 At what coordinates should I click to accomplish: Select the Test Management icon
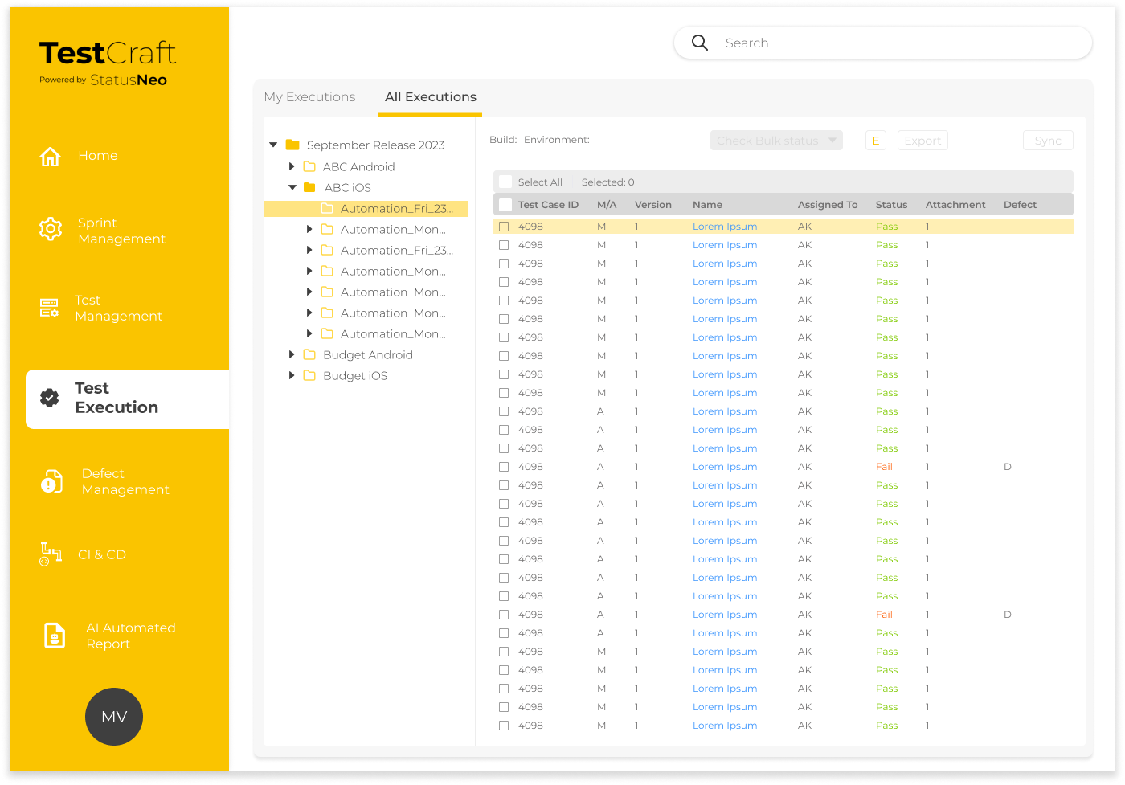[x=49, y=308]
